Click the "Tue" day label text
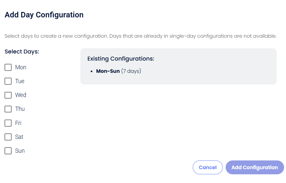 pyautogui.click(x=20, y=81)
